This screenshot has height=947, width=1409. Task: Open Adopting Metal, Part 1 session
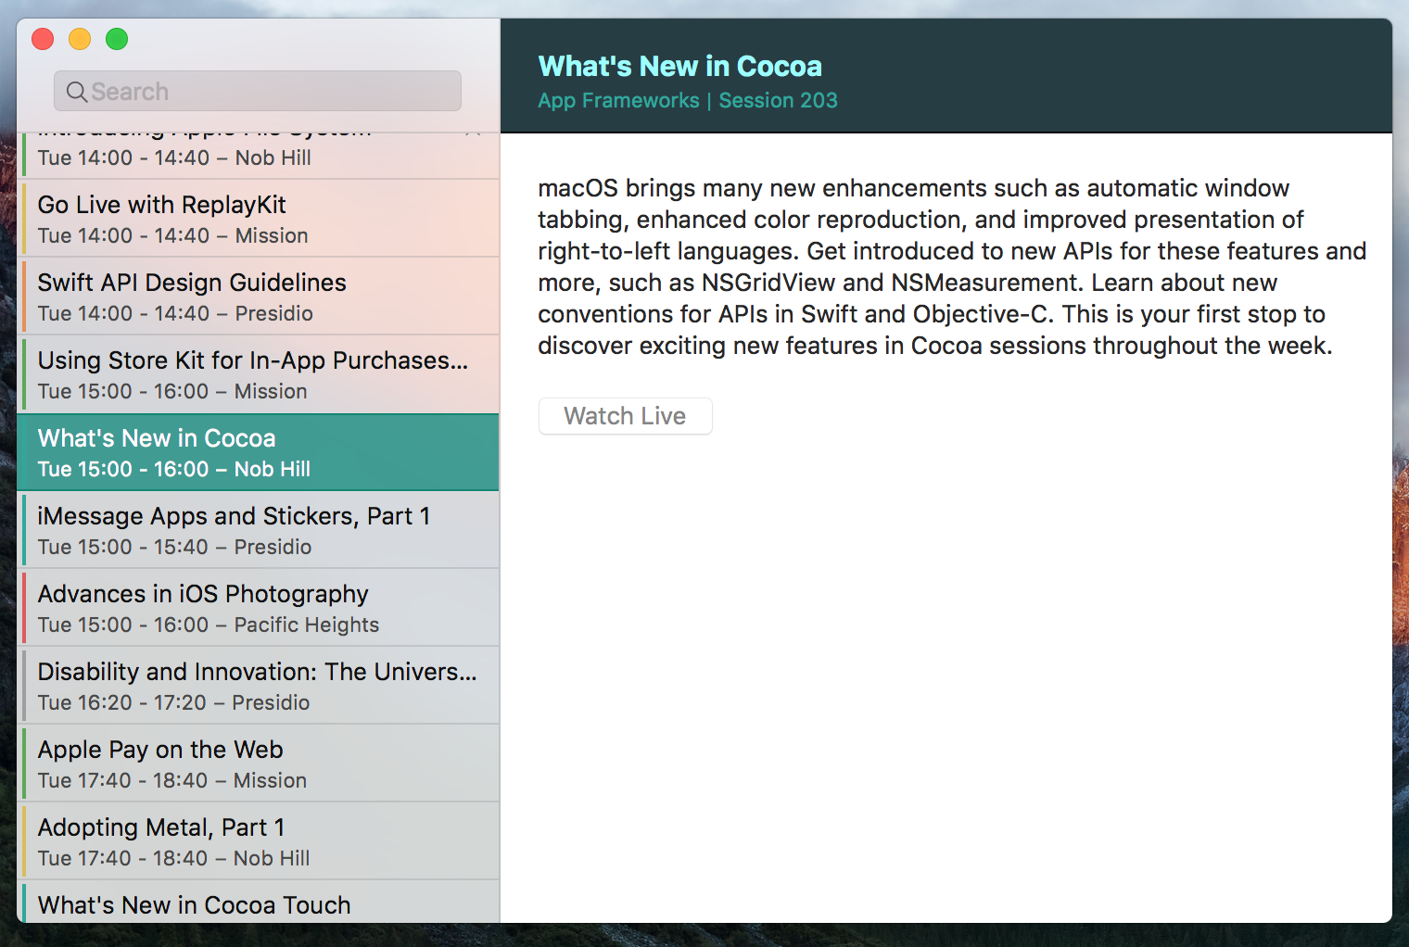(259, 841)
